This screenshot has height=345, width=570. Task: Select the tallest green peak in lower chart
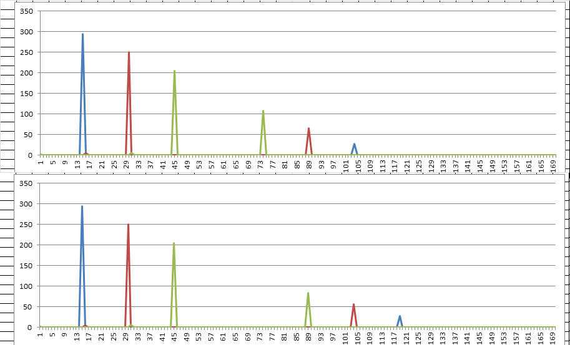click(174, 285)
